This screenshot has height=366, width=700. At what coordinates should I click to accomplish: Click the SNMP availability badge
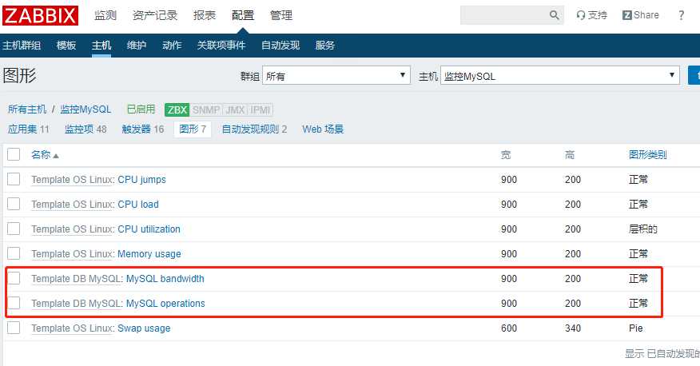pyautogui.click(x=206, y=109)
